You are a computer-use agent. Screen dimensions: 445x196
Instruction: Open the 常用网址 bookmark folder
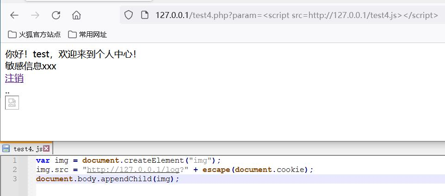(88, 35)
